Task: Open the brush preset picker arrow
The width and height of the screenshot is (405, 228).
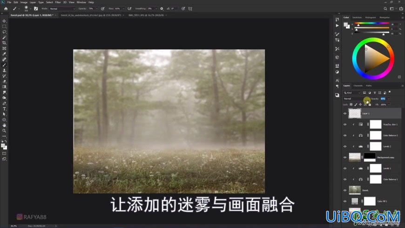Action: 30,8
